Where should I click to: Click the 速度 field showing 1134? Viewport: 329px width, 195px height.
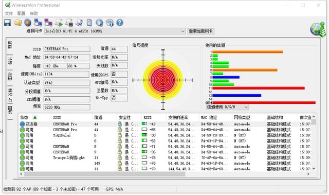click(x=66, y=74)
